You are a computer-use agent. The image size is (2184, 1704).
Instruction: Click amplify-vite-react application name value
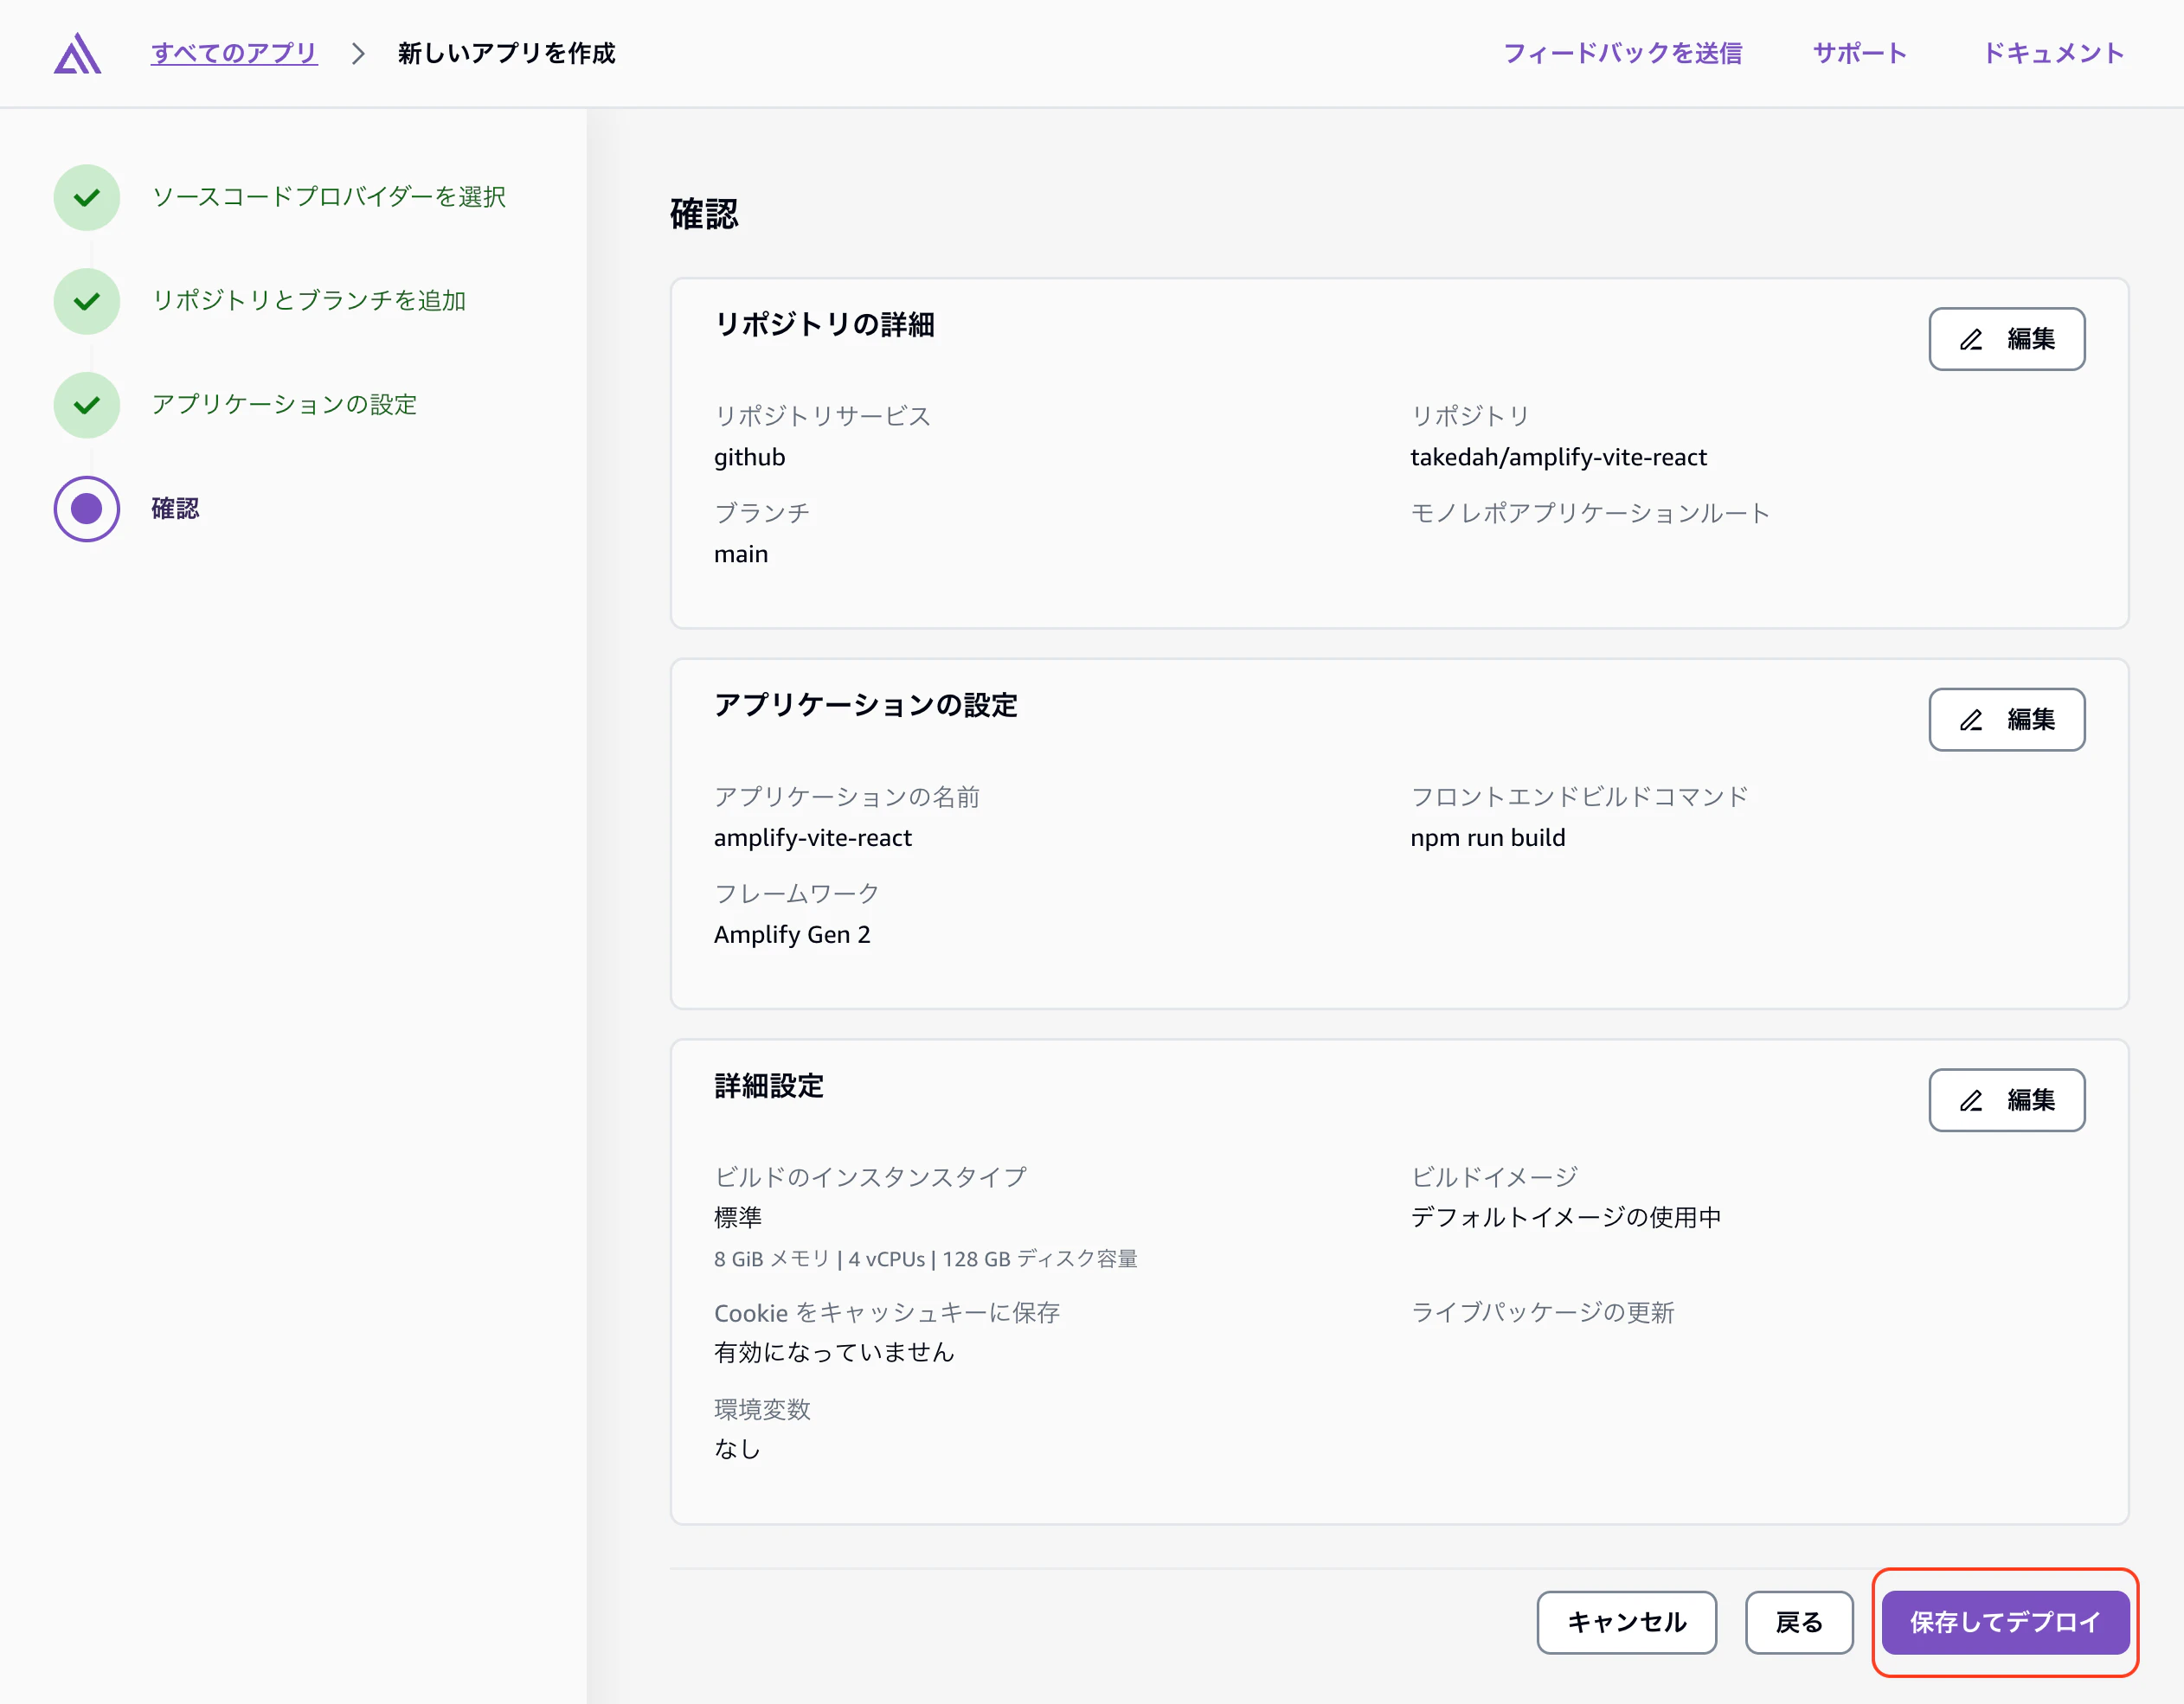pos(812,838)
